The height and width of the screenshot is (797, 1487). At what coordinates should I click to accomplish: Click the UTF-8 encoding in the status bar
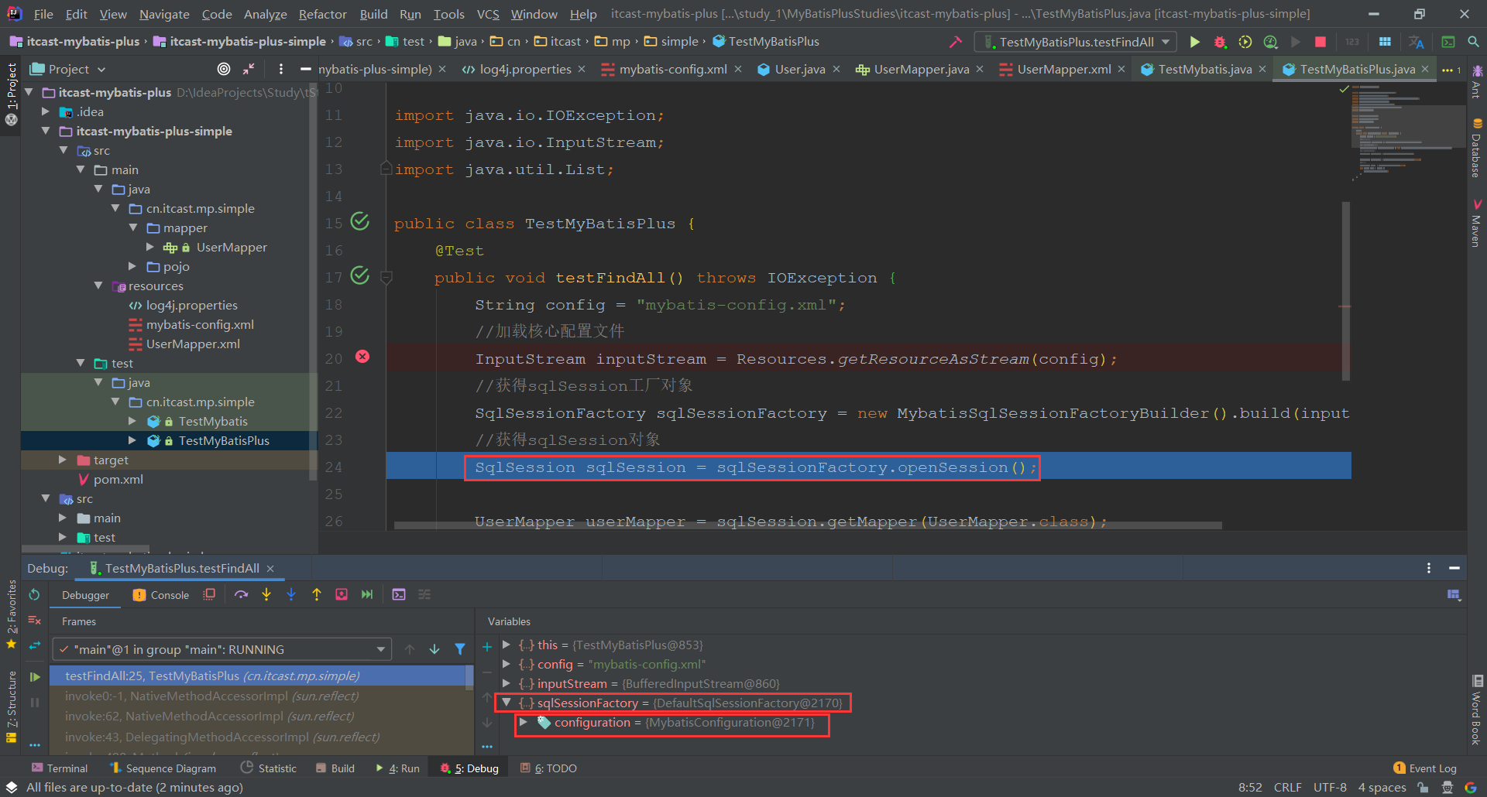pyautogui.click(x=1330, y=787)
